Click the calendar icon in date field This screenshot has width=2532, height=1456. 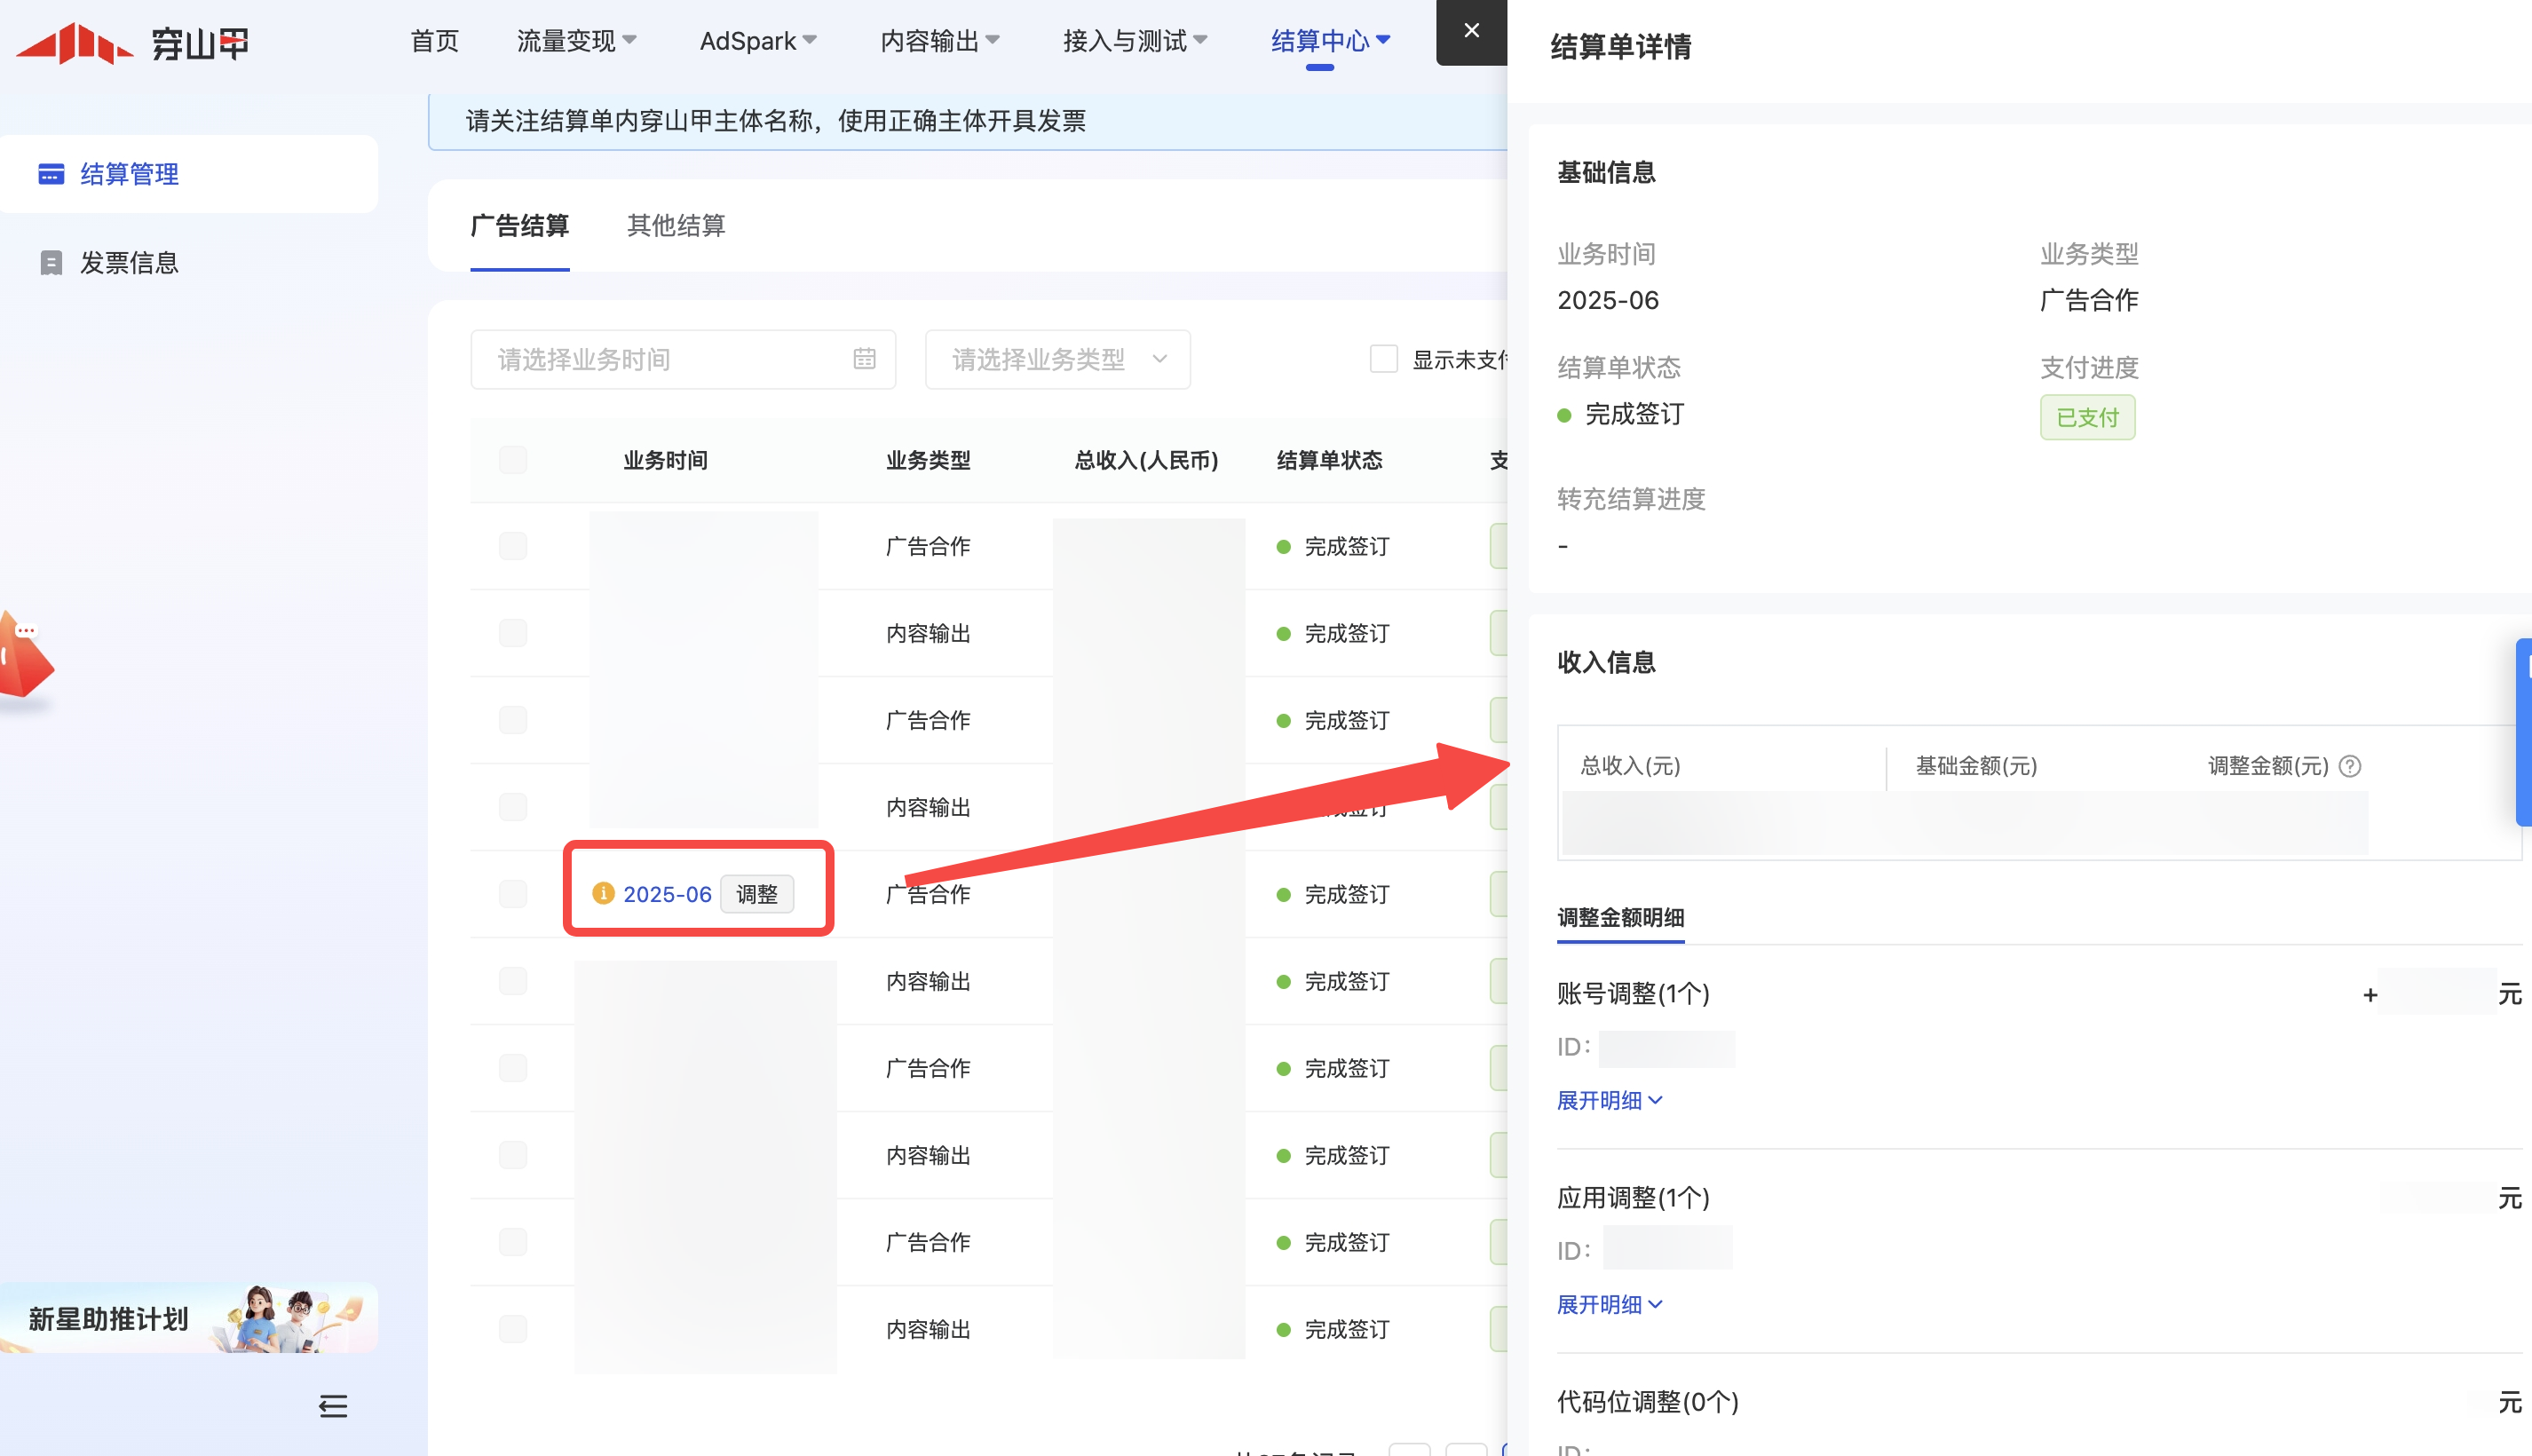tap(864, 359)
